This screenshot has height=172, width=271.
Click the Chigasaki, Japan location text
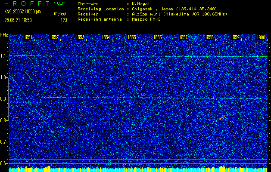174,9
